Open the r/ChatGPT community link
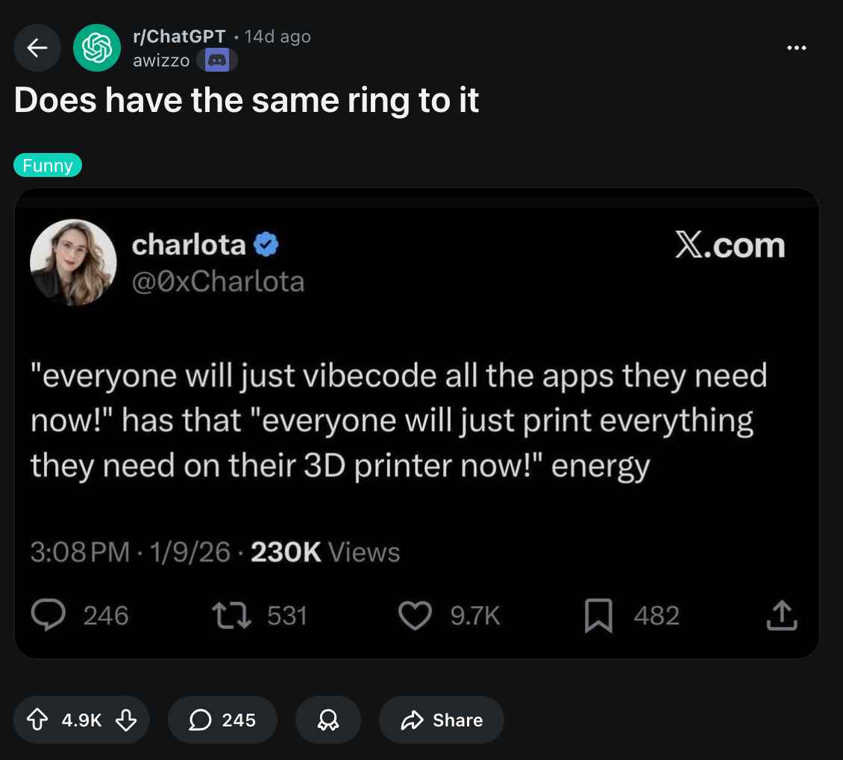 click(179, 37)
